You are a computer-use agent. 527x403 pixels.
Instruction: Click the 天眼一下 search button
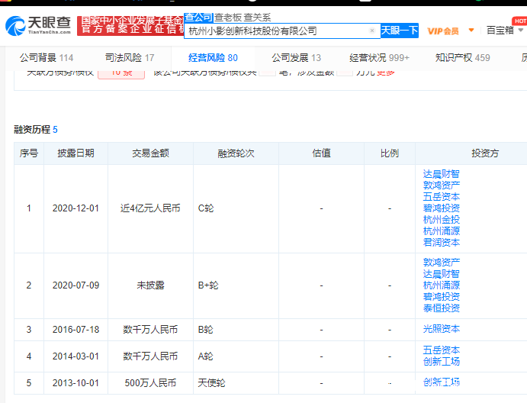(x=400, y=31)
